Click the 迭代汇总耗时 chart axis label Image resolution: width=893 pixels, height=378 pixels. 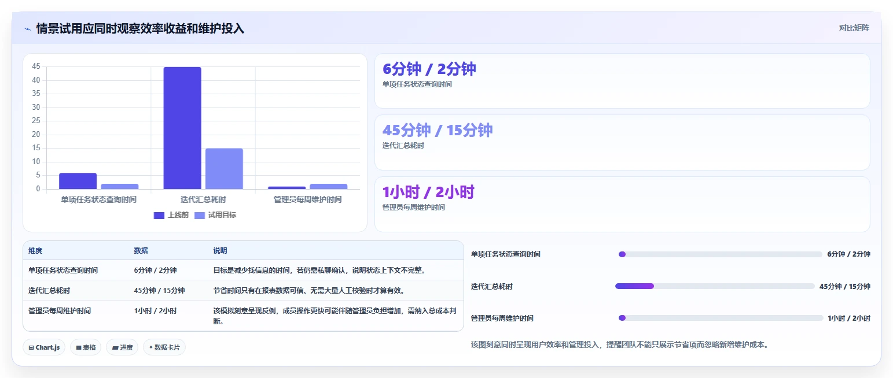(x=203, y=199)
